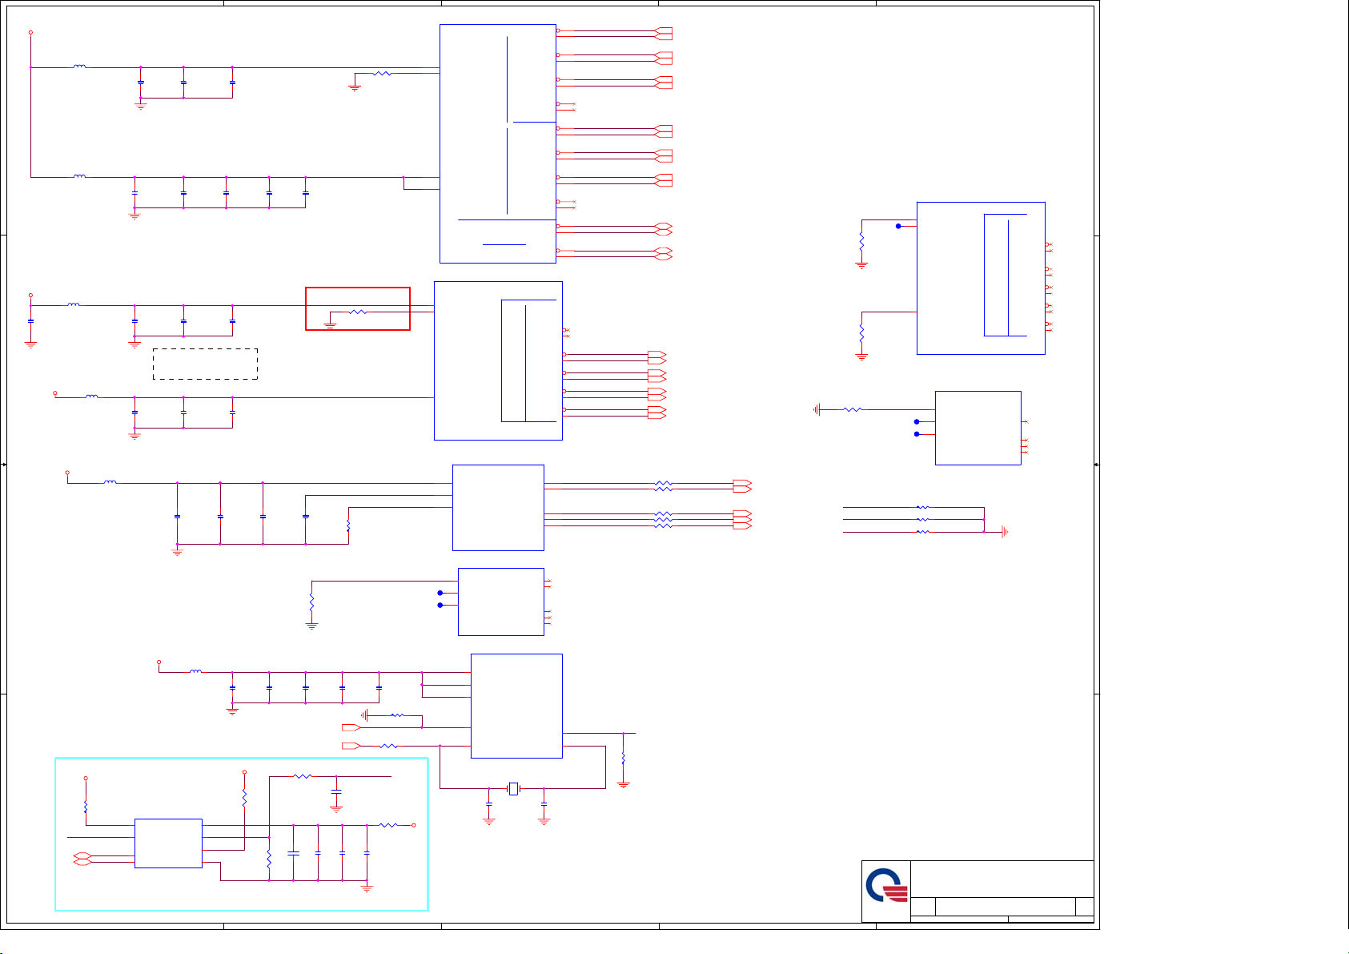The width and height of the screenshot is (1349, 954).
Task: Select the bidirectional port symbols in cyan box
Action: click(x=82, y=859)
